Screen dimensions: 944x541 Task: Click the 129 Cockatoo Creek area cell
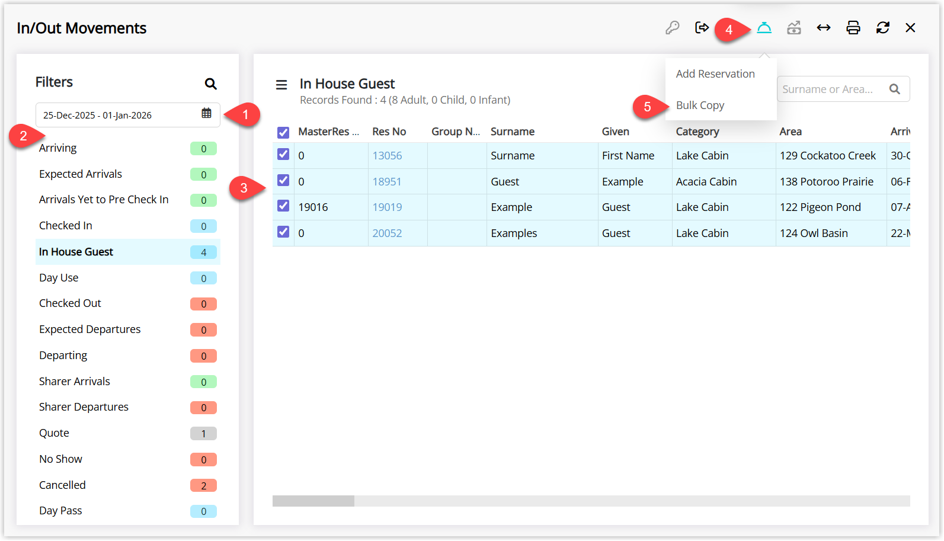(x=831, y=156)
